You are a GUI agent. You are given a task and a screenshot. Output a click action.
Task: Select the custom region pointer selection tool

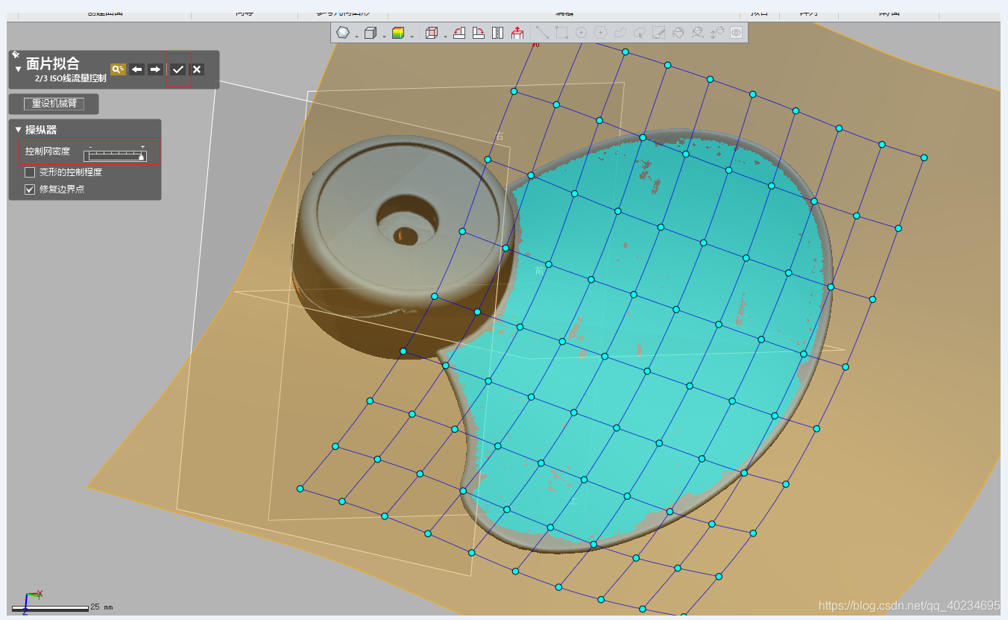(x=640, y=33)
